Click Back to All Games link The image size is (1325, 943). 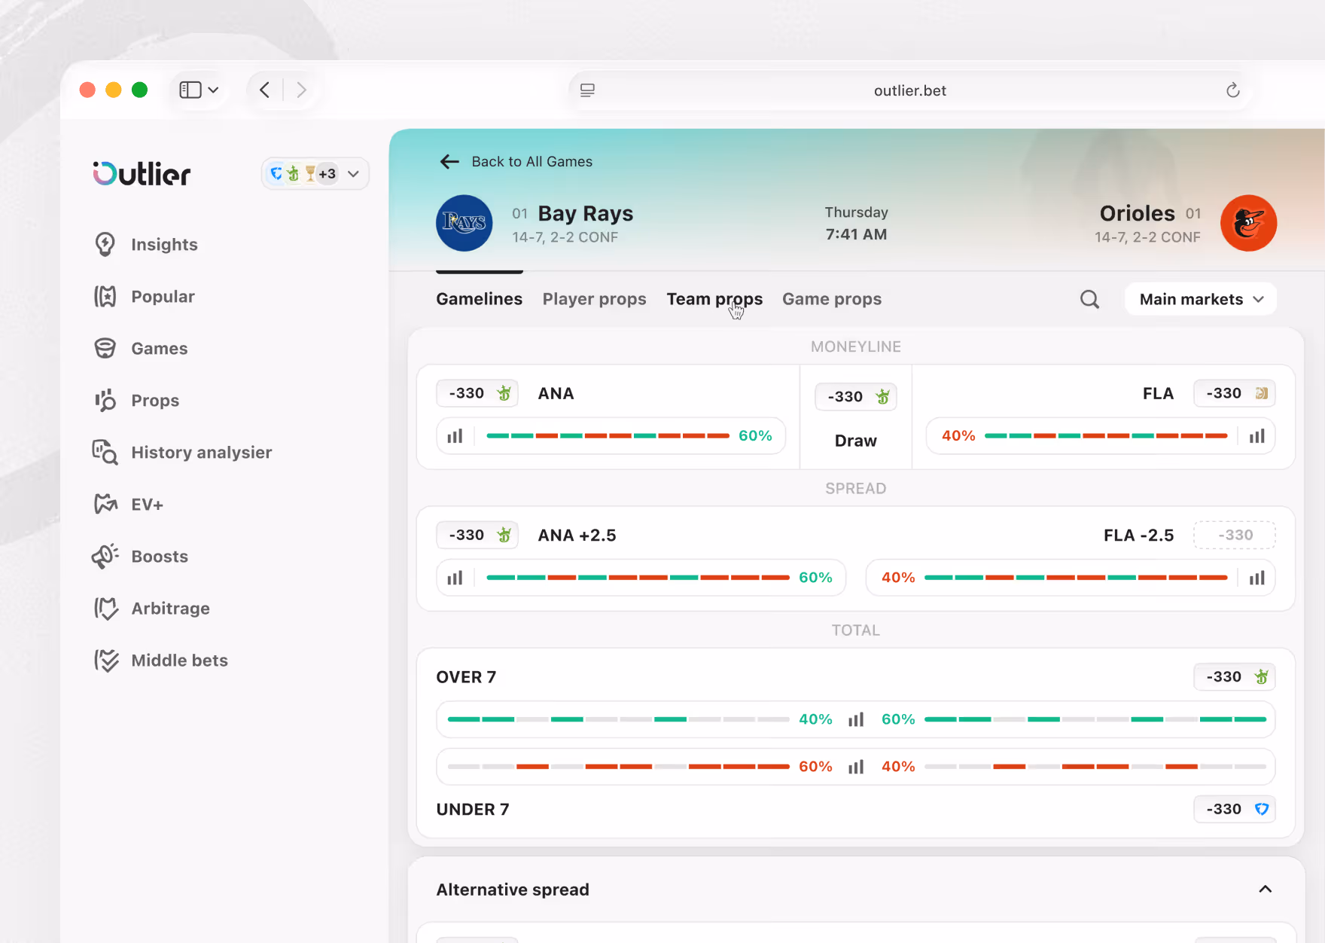516,162
